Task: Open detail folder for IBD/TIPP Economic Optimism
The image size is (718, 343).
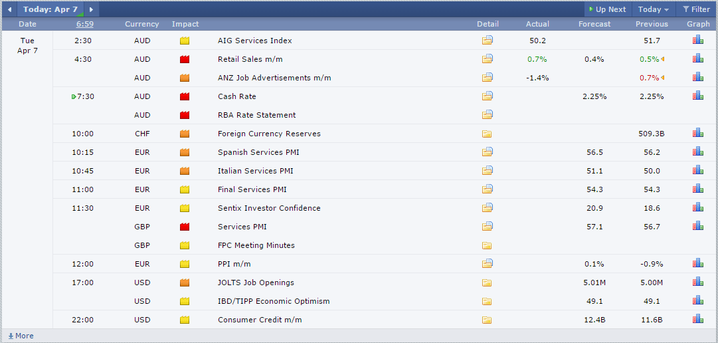Action: click(487, 301)
